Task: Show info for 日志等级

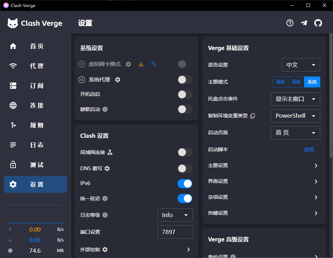Action: pyautogui.click(x=105, y=215)
